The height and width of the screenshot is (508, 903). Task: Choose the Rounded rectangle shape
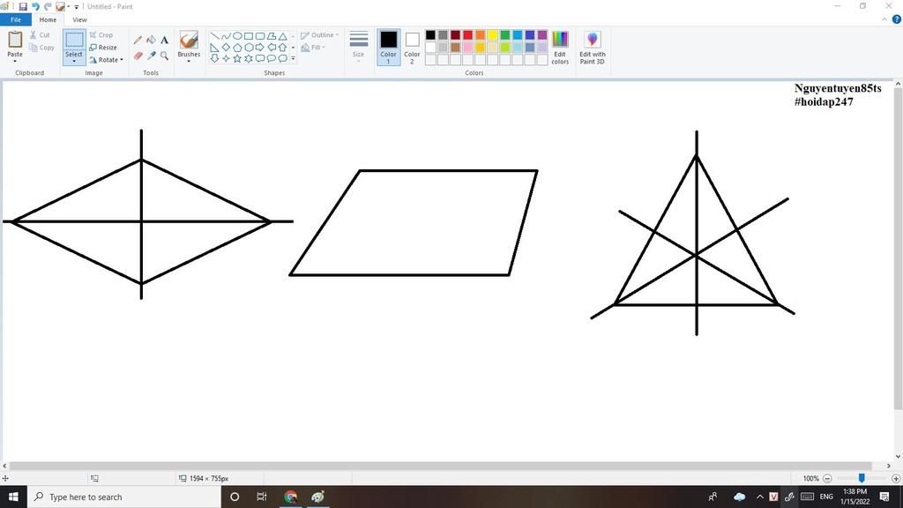click(x=260, y=36)
